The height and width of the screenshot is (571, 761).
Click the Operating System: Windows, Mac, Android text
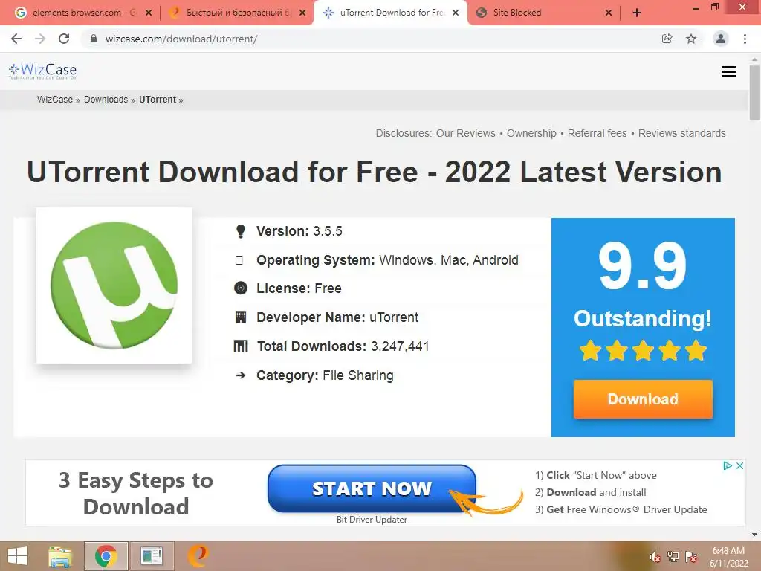387,260
